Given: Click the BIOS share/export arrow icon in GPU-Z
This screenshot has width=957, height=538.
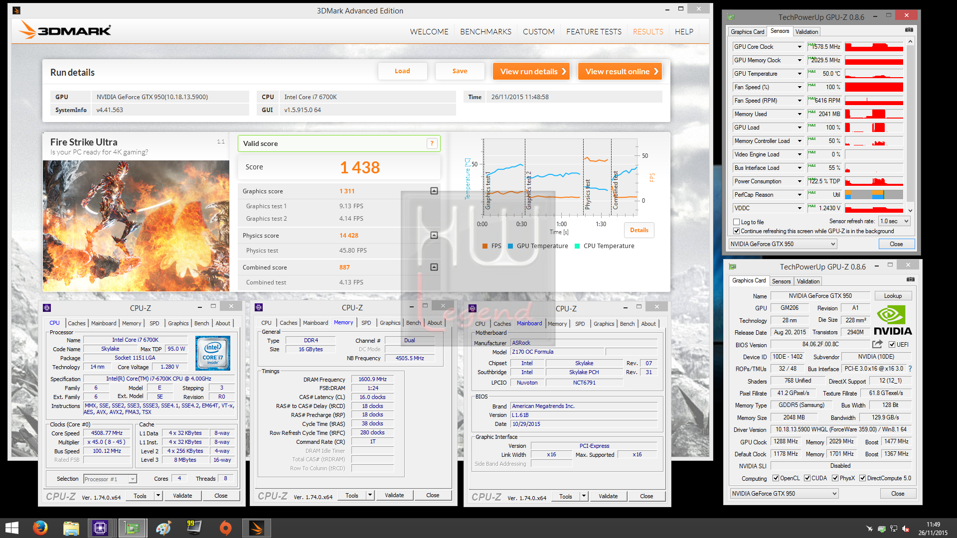Looking at the screenshot, I should (x=877, y=344).
